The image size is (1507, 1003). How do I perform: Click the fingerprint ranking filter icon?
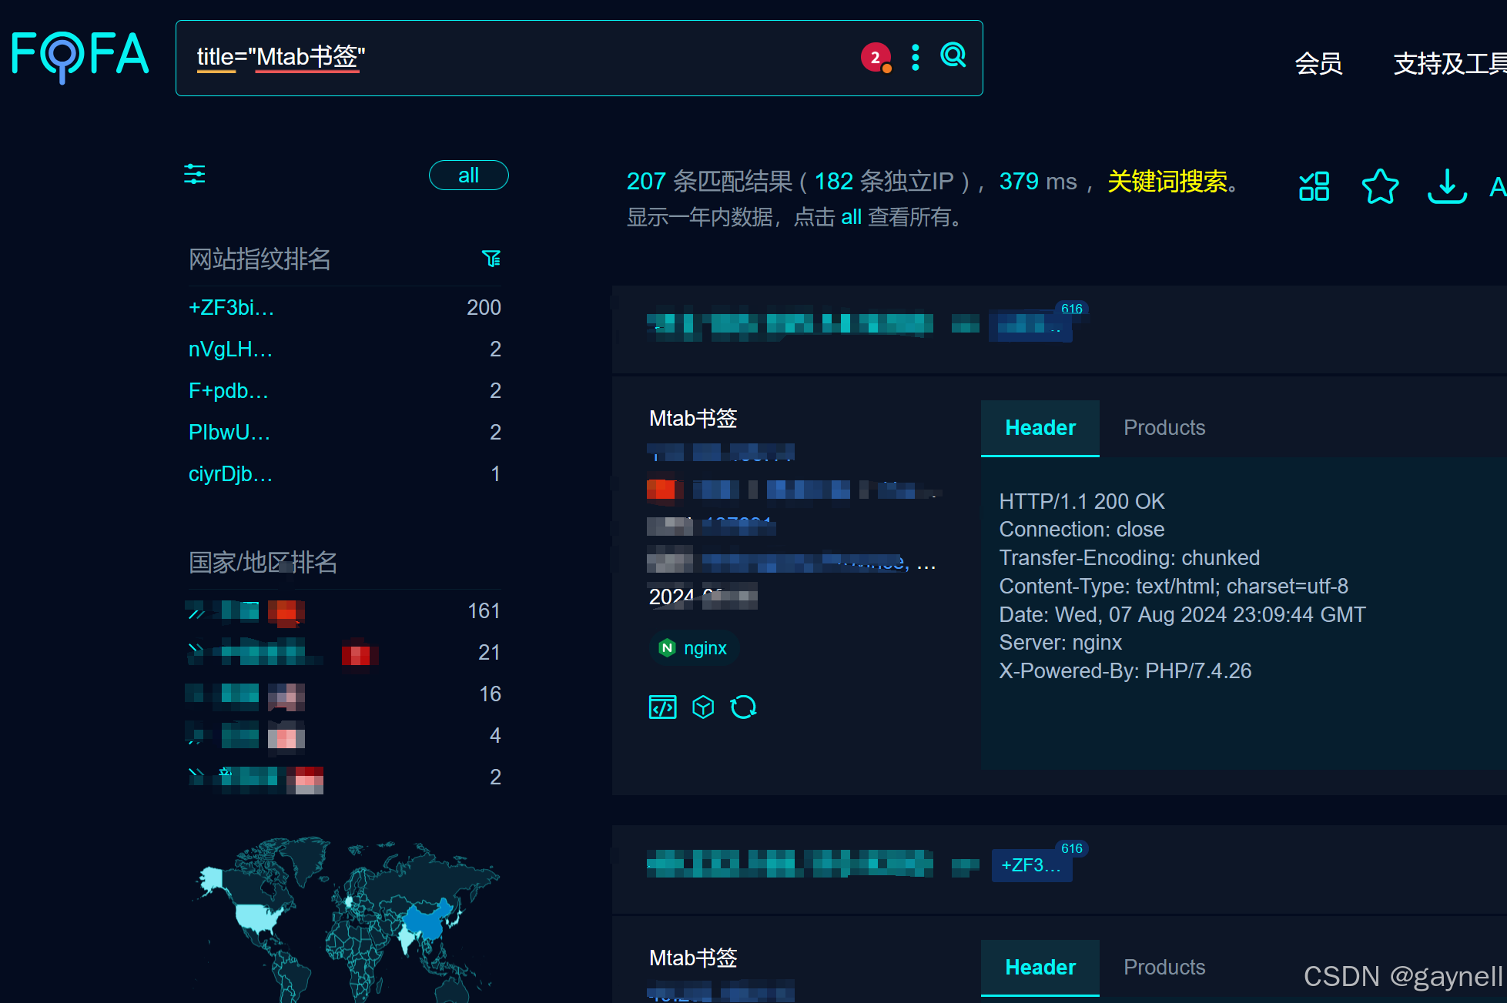pos(491,259)
